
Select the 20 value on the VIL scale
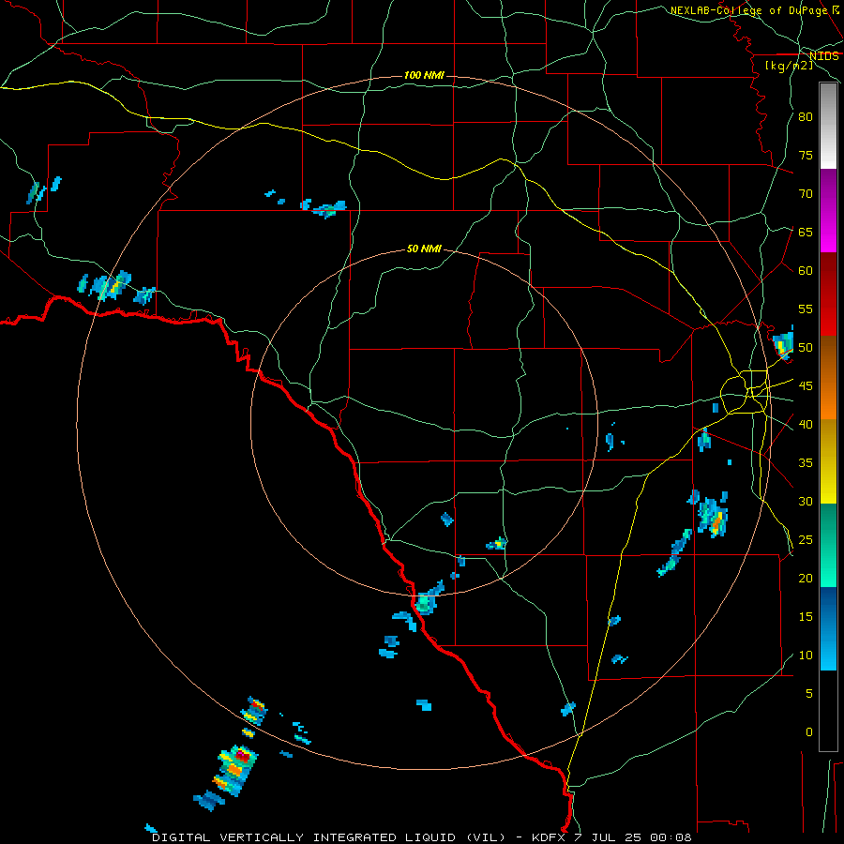(x=806, y=579)
